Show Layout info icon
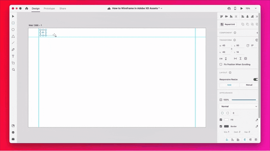The height and width of the screenshot is (151, 270). point(230,73)
